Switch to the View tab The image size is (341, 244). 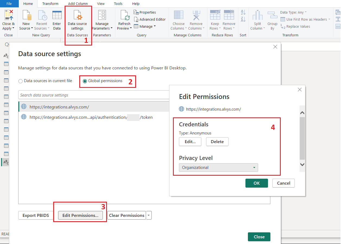pos(101,4)
